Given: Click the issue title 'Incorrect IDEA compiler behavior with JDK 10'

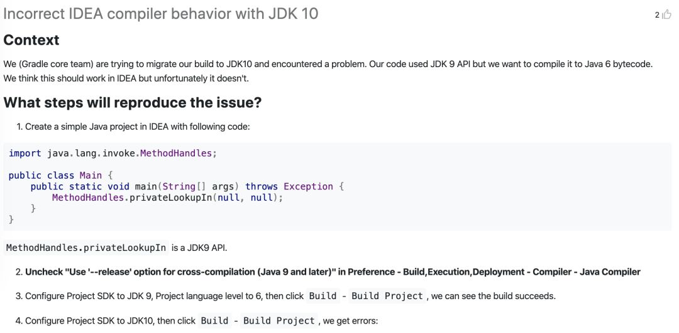Looking at the screenshot, I should pyautogui.click(x=161, y=14).
